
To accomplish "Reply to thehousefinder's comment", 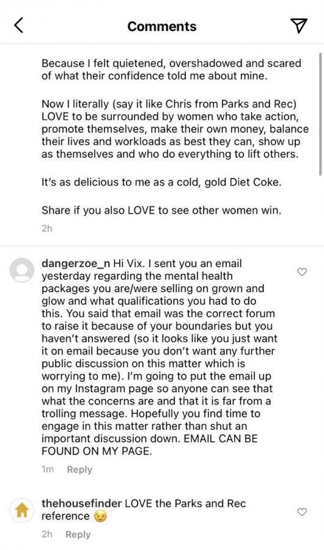I will [x=78, y=535].
